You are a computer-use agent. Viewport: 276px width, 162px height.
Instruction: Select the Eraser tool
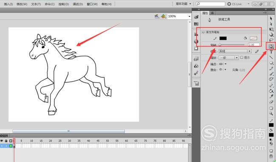pyautogui.click(x=271, y=102)
